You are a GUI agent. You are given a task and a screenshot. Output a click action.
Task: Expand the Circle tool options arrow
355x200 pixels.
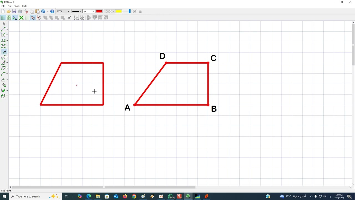tap(7, 35)
